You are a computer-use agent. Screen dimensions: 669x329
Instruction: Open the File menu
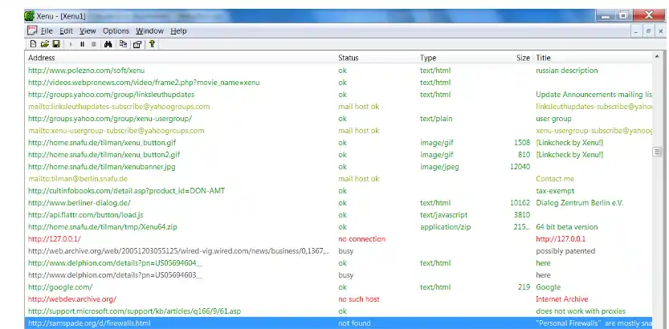tap(47, 30)
